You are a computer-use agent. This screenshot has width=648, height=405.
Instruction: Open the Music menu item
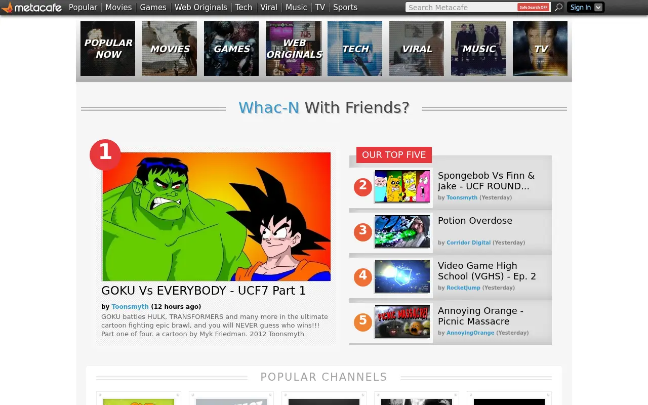[296, 7]
